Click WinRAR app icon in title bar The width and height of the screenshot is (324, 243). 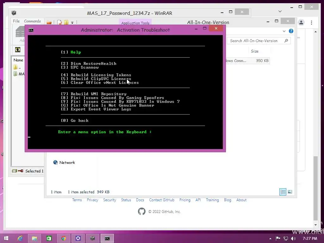[x=14, y=13]
